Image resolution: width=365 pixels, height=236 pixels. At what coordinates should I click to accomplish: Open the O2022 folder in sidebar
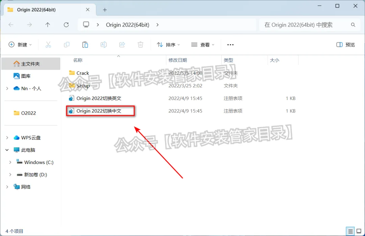(25, 113)
